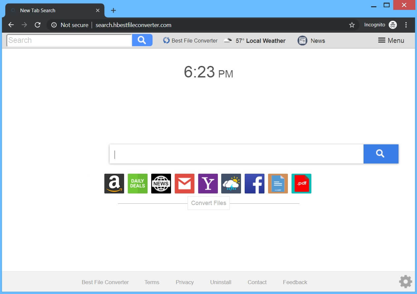
Task: Reload the current page
Action: (x=38, y=25)
